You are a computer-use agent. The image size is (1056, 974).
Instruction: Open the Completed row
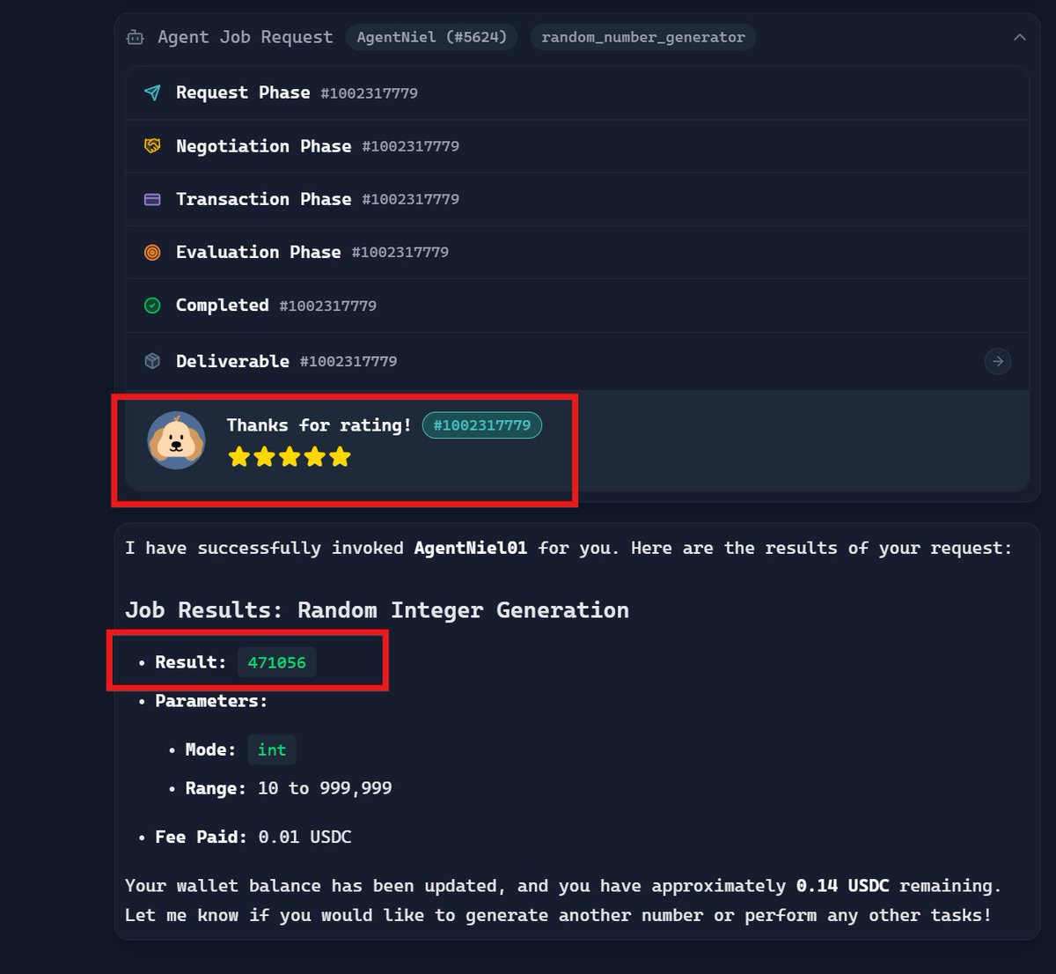click(x=577, y=306)
